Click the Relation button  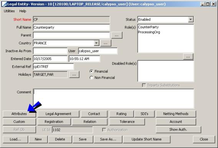(x=90, y=122)
